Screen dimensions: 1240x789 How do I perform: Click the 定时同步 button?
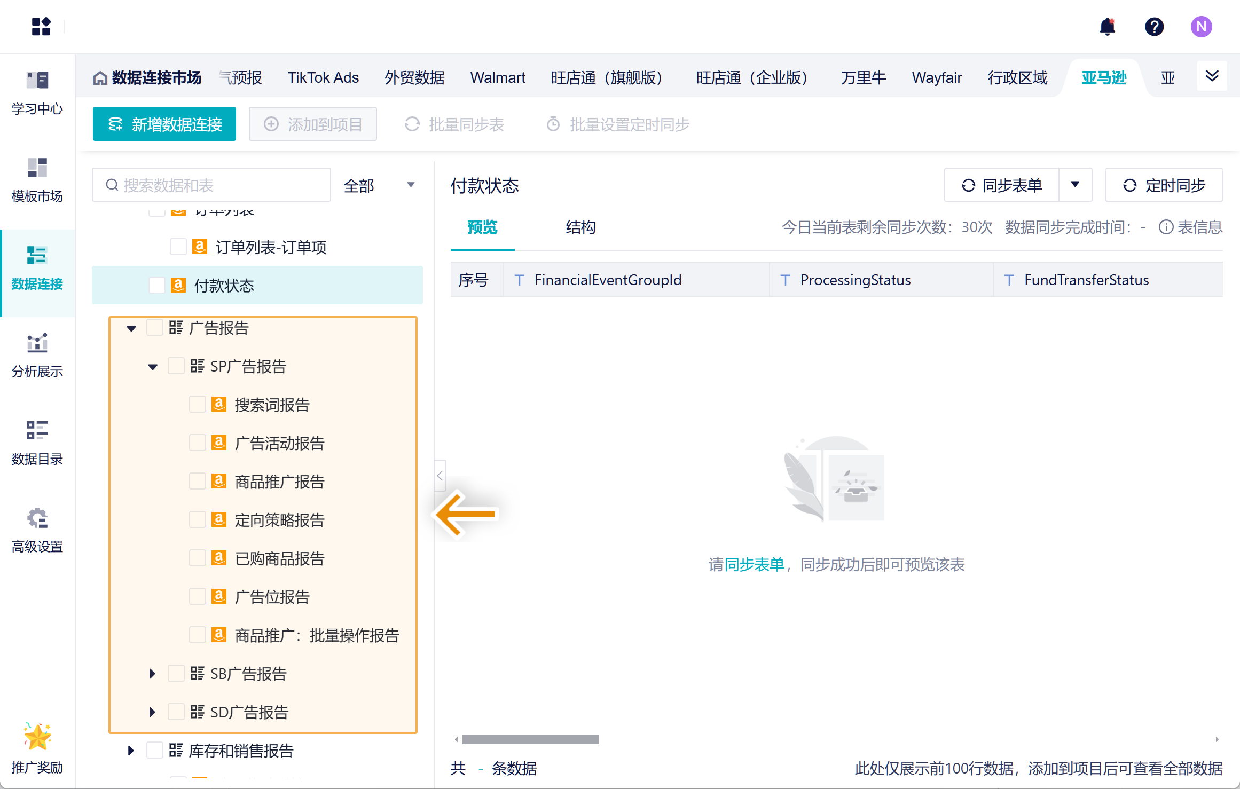pos(1164,185)
